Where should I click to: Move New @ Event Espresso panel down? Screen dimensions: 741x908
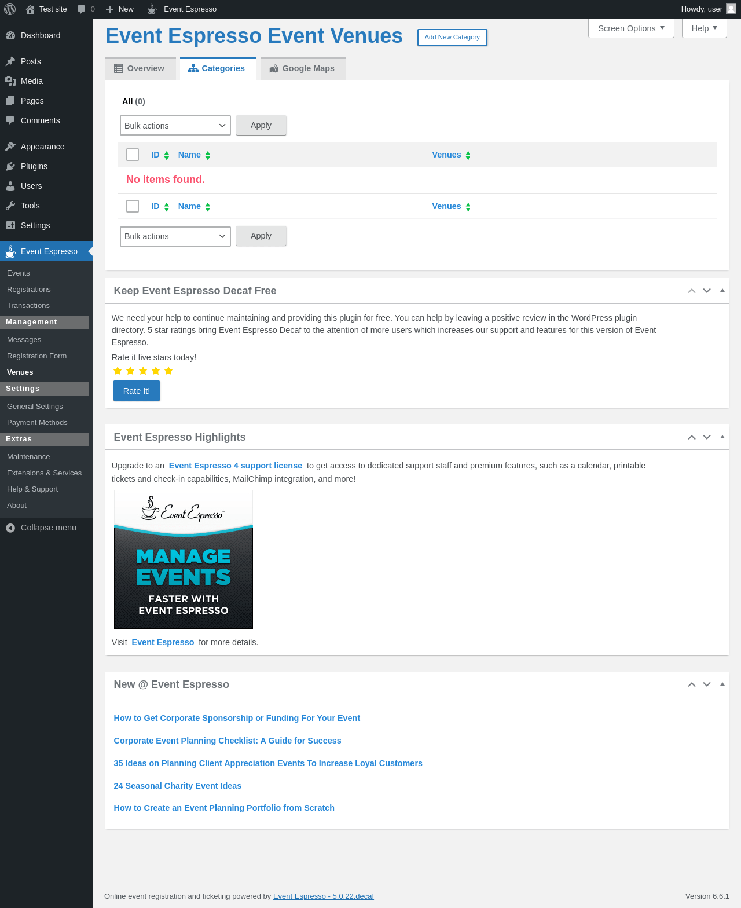[707, 684]
